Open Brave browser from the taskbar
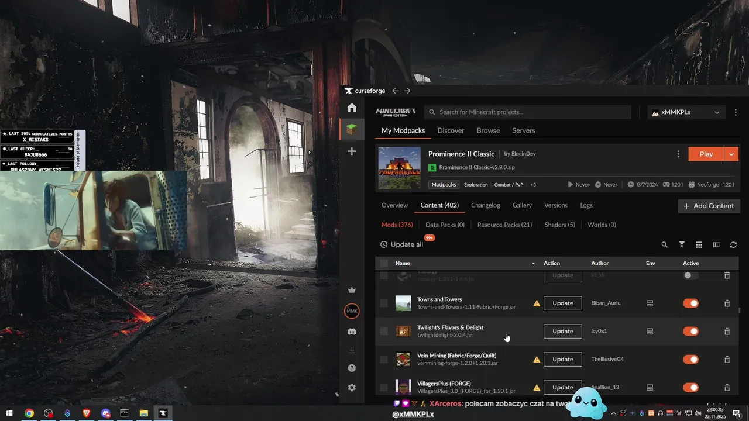This screenshot has height=421, width=749. tap(87, 413)
